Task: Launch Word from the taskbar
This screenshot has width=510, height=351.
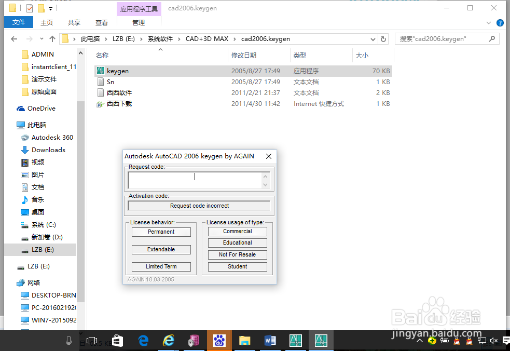Action: tap(270, 341)
